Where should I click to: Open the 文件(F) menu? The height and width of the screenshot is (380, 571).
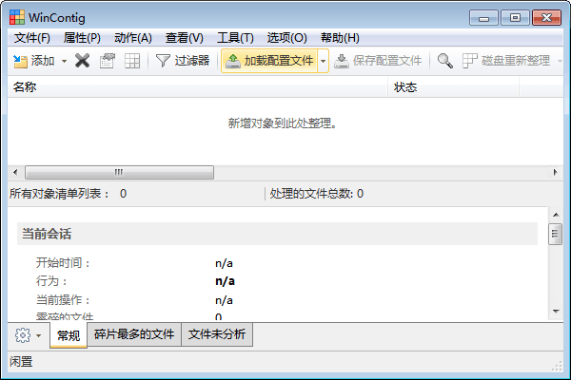coord(32,38)
